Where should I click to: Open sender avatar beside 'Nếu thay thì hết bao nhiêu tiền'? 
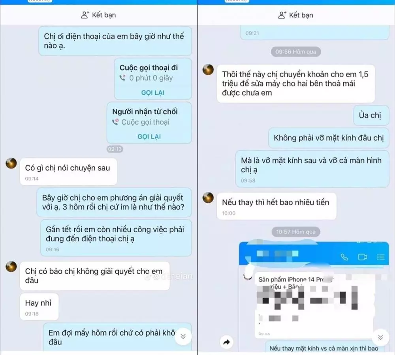click(x=208, y=198)
